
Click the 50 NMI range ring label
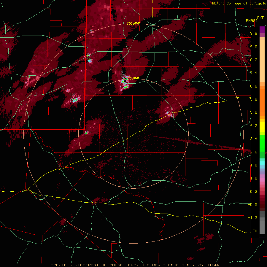pos(133,79)
